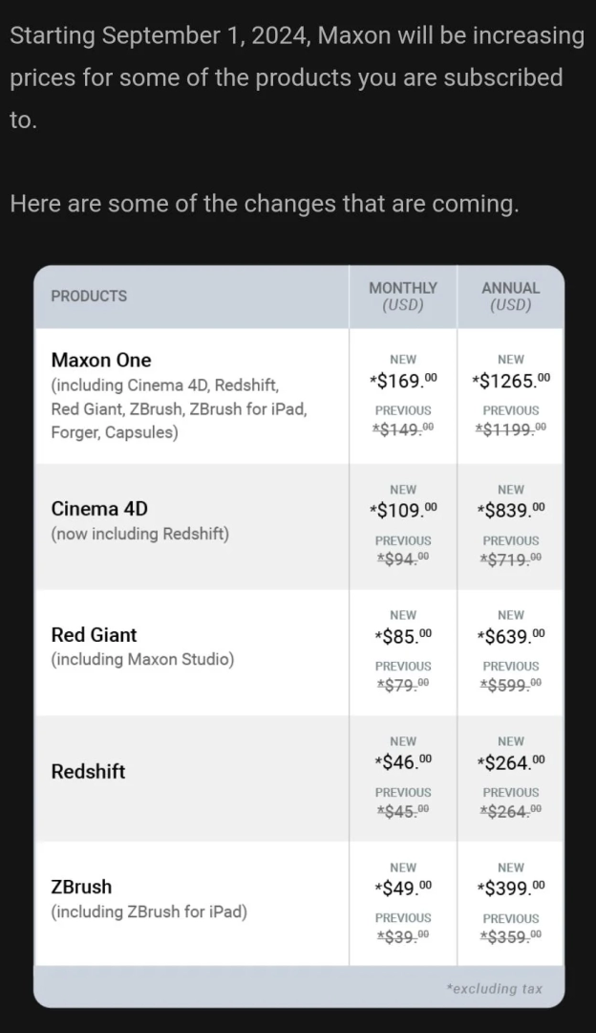Click the PRODUCTS column header
This screenshot has width=596, height=1033.
89,296
